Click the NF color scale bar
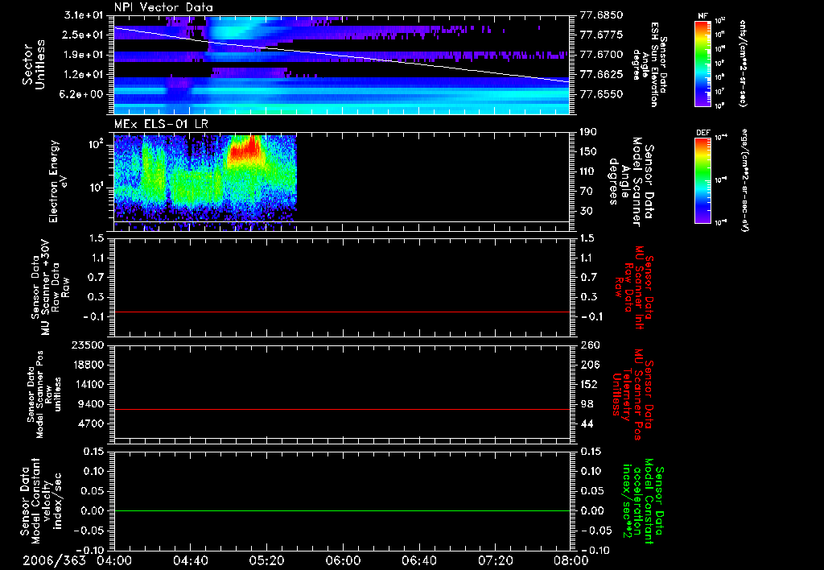 [x=703, y=63]
